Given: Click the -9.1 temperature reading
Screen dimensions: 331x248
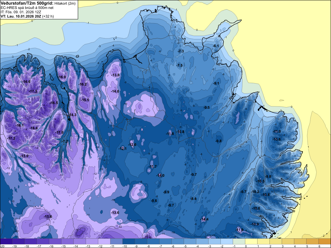Looking at the screenshot, I should [216, 83].
